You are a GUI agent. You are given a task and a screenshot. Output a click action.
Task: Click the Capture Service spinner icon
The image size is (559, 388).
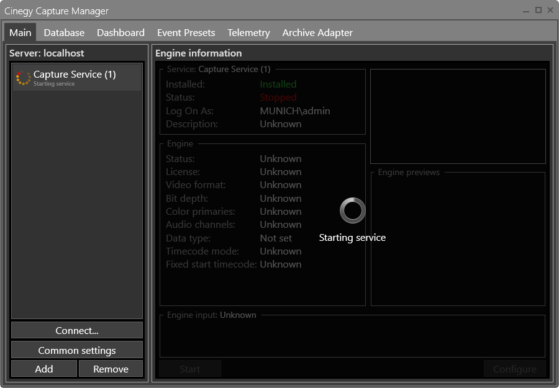[23, 78]
